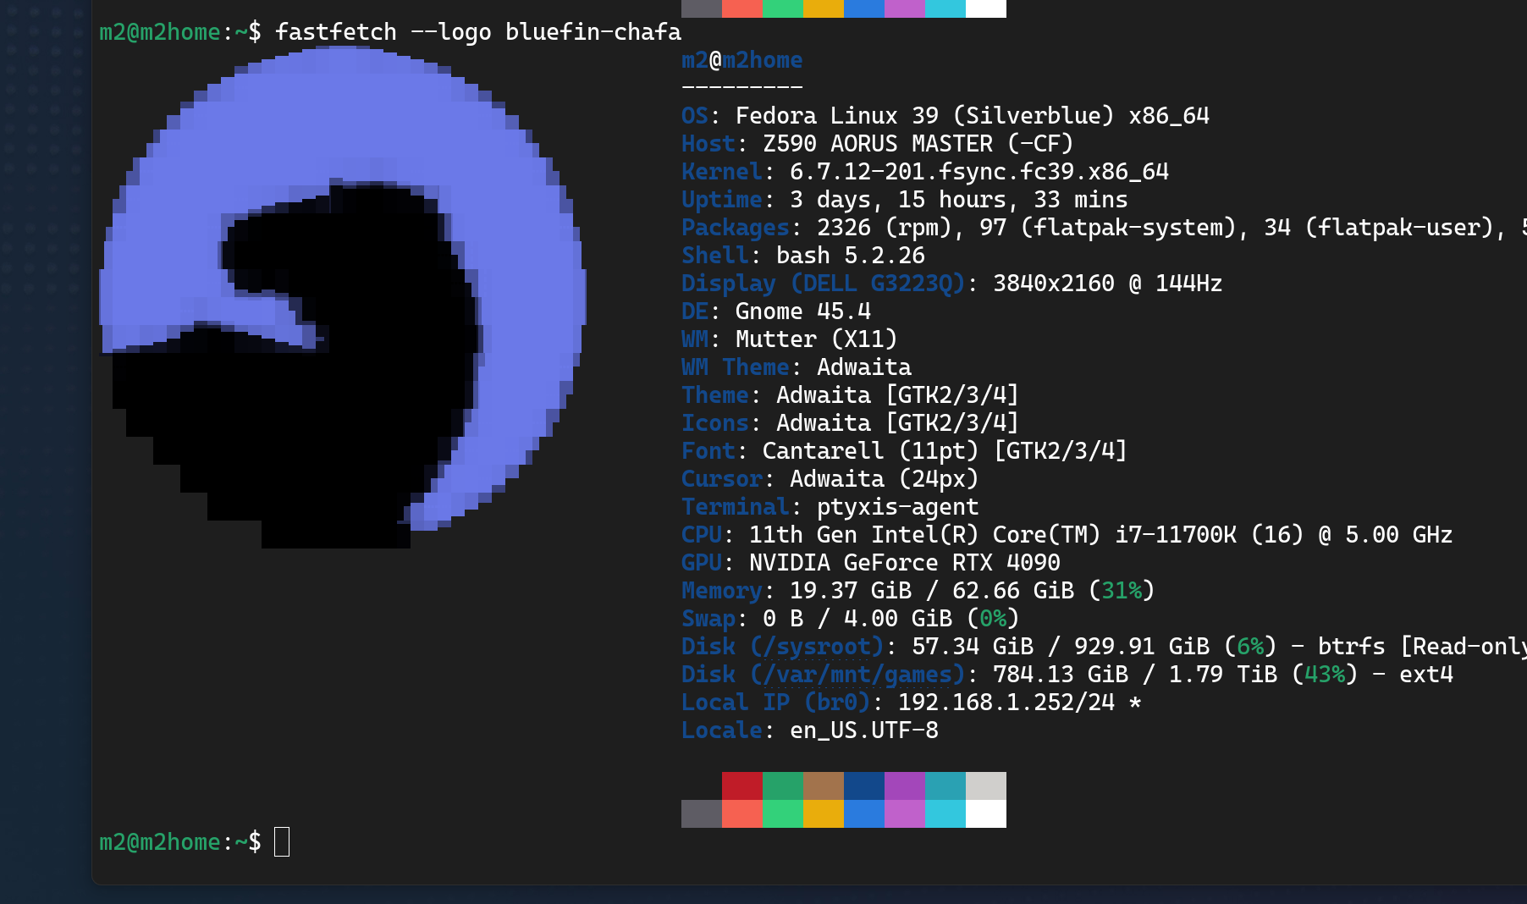Select the 'Fedora Linux 39 (Silverblue) x86_64' OS value
This screenshot has height=904, width=1527.
[973, 116]
